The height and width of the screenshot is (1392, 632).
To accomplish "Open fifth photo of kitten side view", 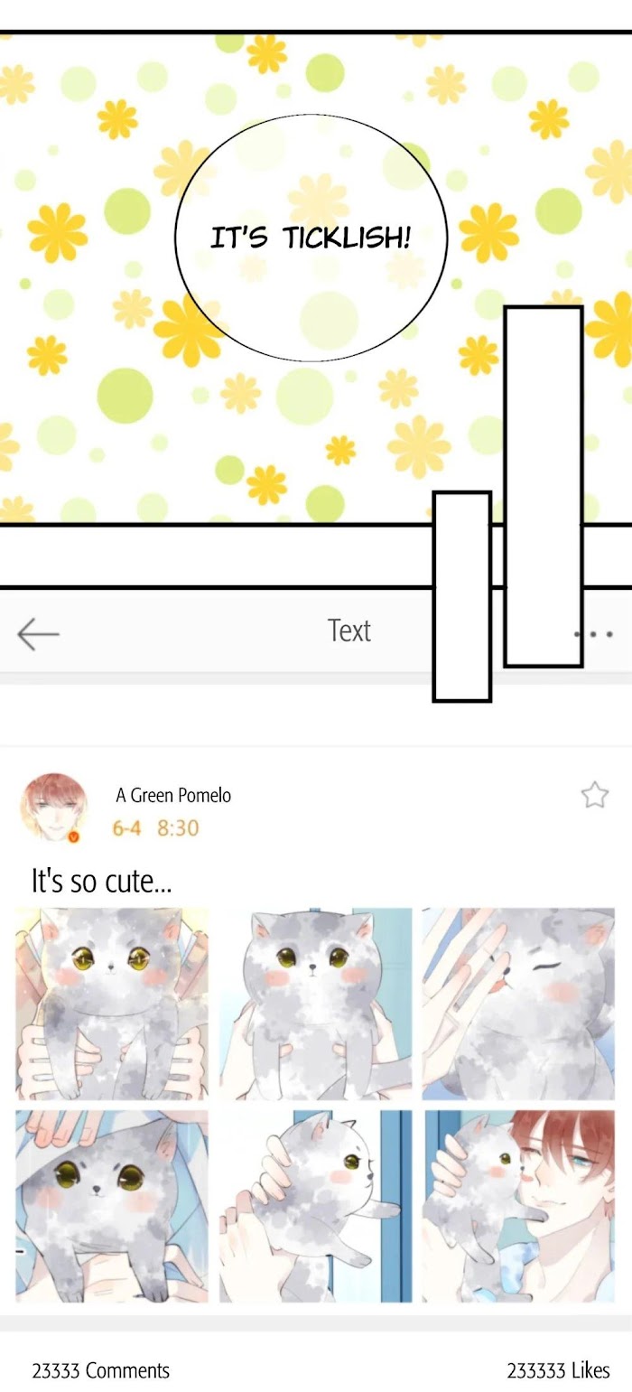I will (x=315, y=1206).
